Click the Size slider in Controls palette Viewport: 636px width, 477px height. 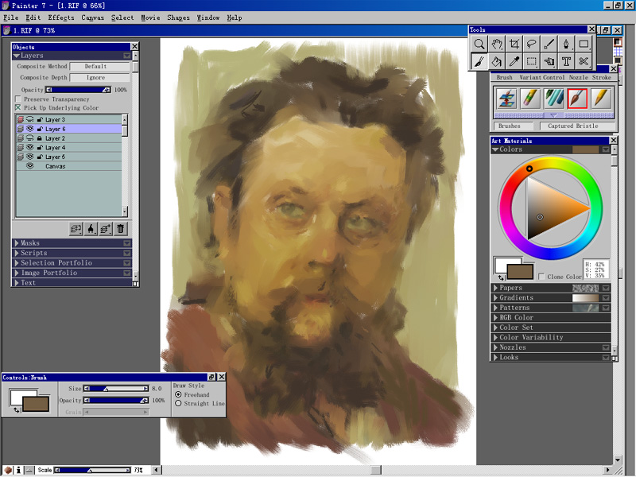(x=116, y=389)
